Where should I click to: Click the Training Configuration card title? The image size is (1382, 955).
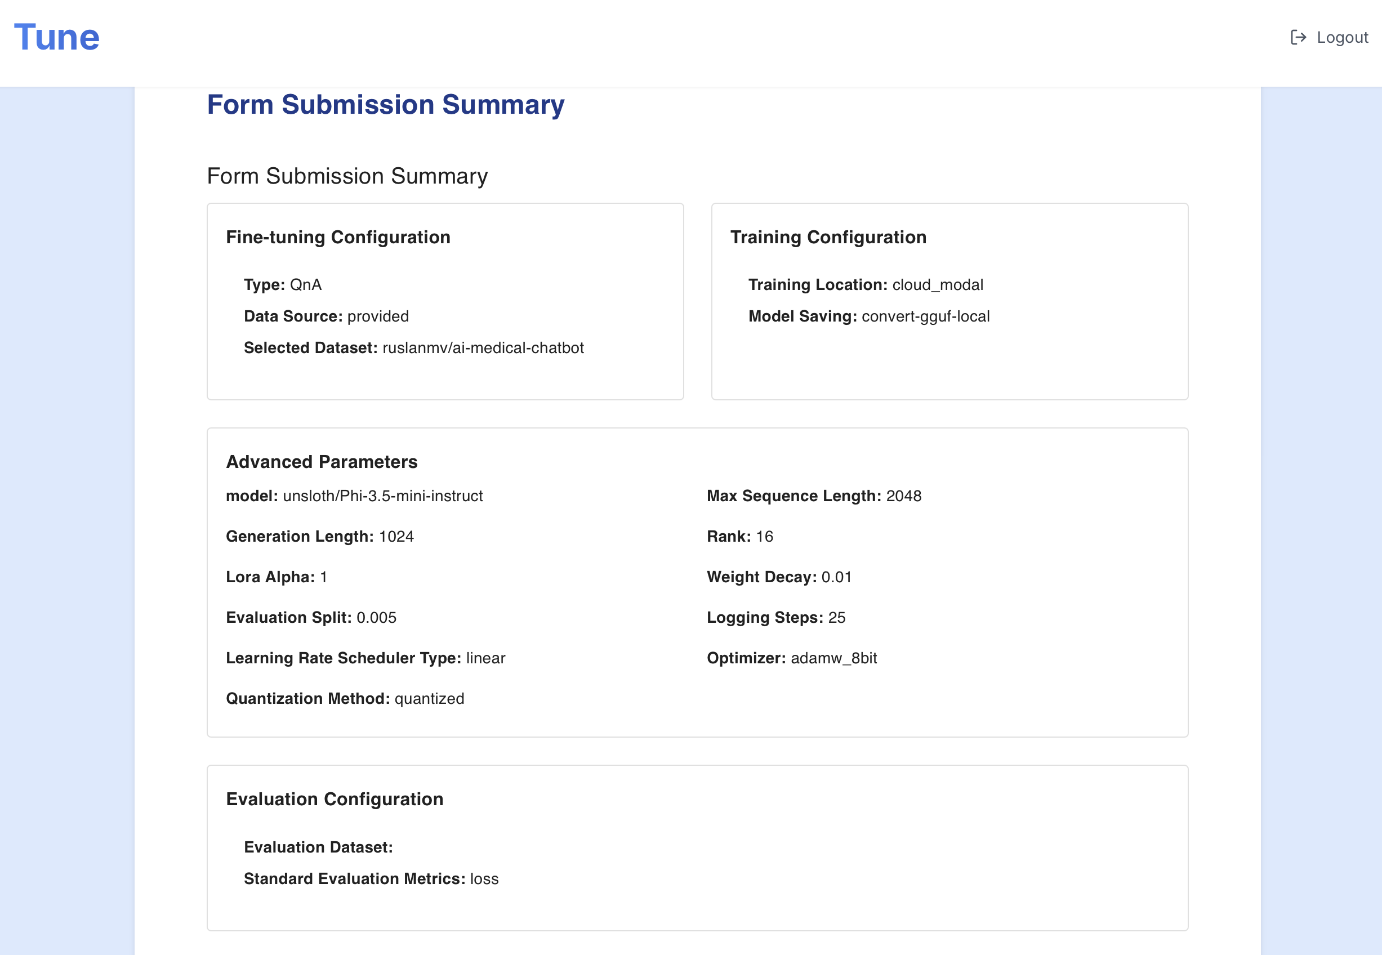point(828,238)
